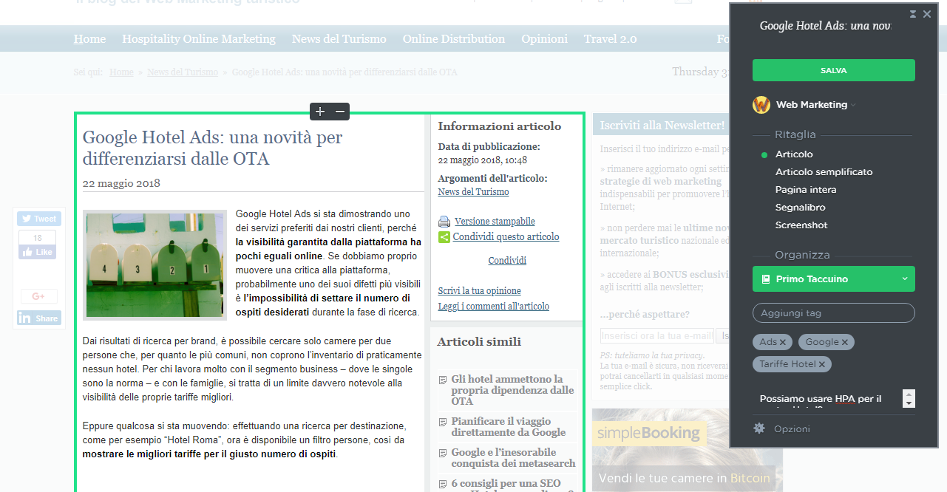
Task: Remove the Ads tag
Action: pyautogui.click(x=782, y=342)
